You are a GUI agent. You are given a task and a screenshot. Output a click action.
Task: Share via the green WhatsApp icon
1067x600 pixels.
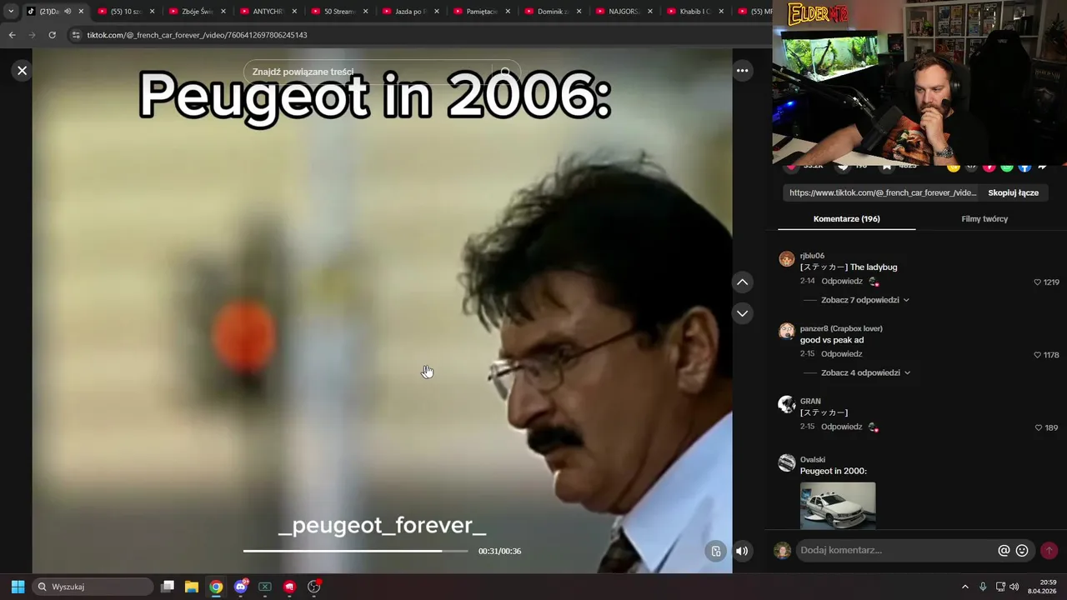pos(1007,167)
